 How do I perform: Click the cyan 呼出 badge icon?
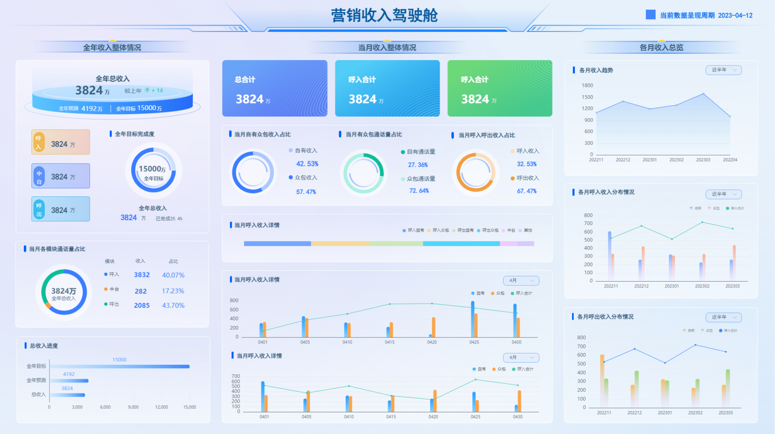point(39,210)
